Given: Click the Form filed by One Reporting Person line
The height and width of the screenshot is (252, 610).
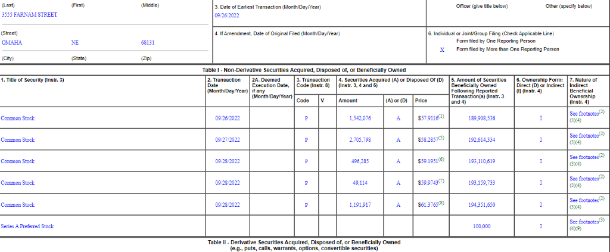Looking at the screenshot, I should pyautogui.click(x=496, y=41).
